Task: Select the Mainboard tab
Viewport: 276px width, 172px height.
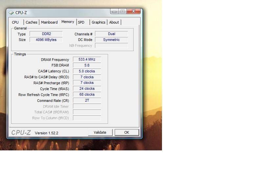Action: [49, 22]
